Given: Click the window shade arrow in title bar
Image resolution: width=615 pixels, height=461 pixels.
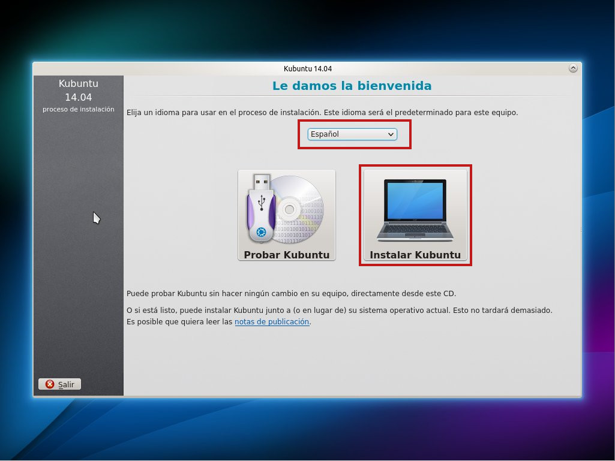Looking at the screenshot, I should point(573,68).
